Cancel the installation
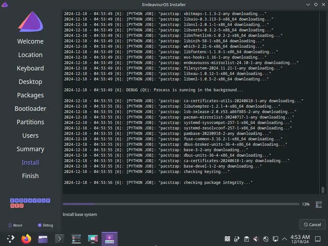Viewport: 328px width, 246px height. point(313,225)
